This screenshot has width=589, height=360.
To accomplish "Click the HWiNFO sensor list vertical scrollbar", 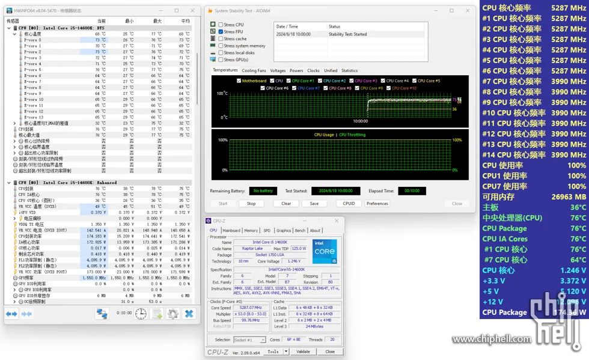I will pyautogui.click(x=197, y=79).
